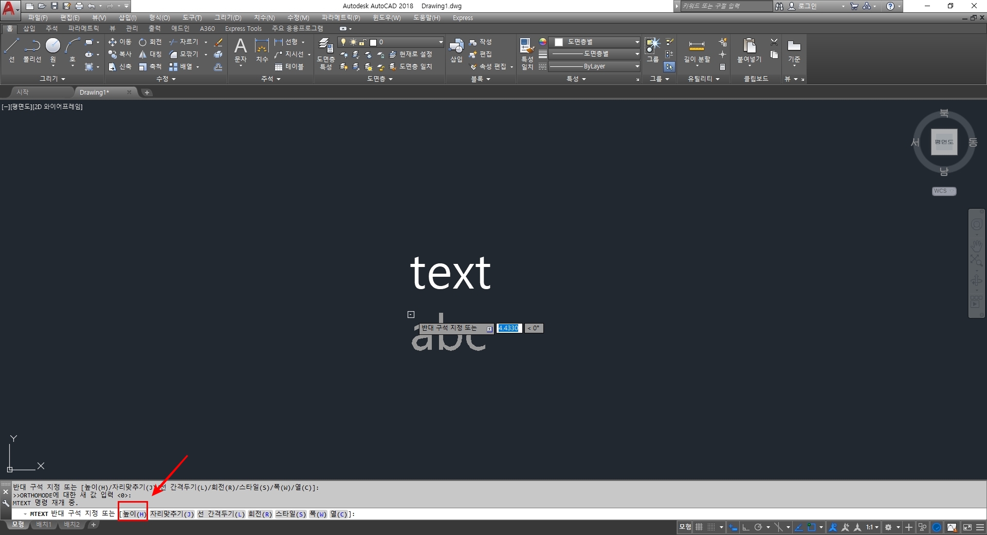Click the Stretch (신축) tool

pos(120,67)
